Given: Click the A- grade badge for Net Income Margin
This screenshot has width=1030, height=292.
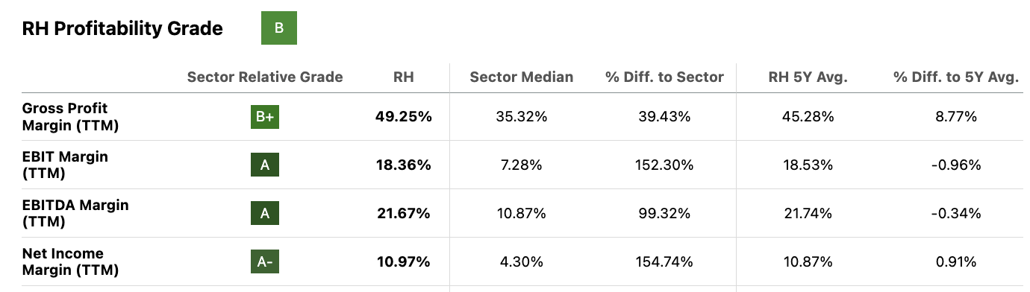Looking at the screenshot, I should [x=264, y=261].
